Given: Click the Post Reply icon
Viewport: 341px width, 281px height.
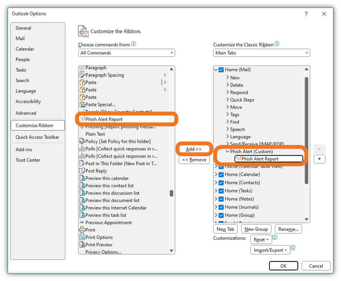Looking at the screenshot, I should (x=82, y=171).
